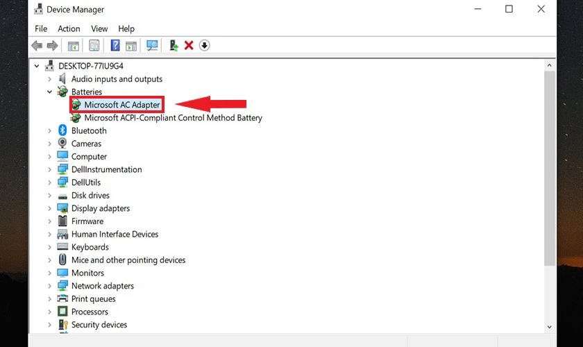Open the File menu
This screenshot has height=347, width=583.
click(41, 28)
